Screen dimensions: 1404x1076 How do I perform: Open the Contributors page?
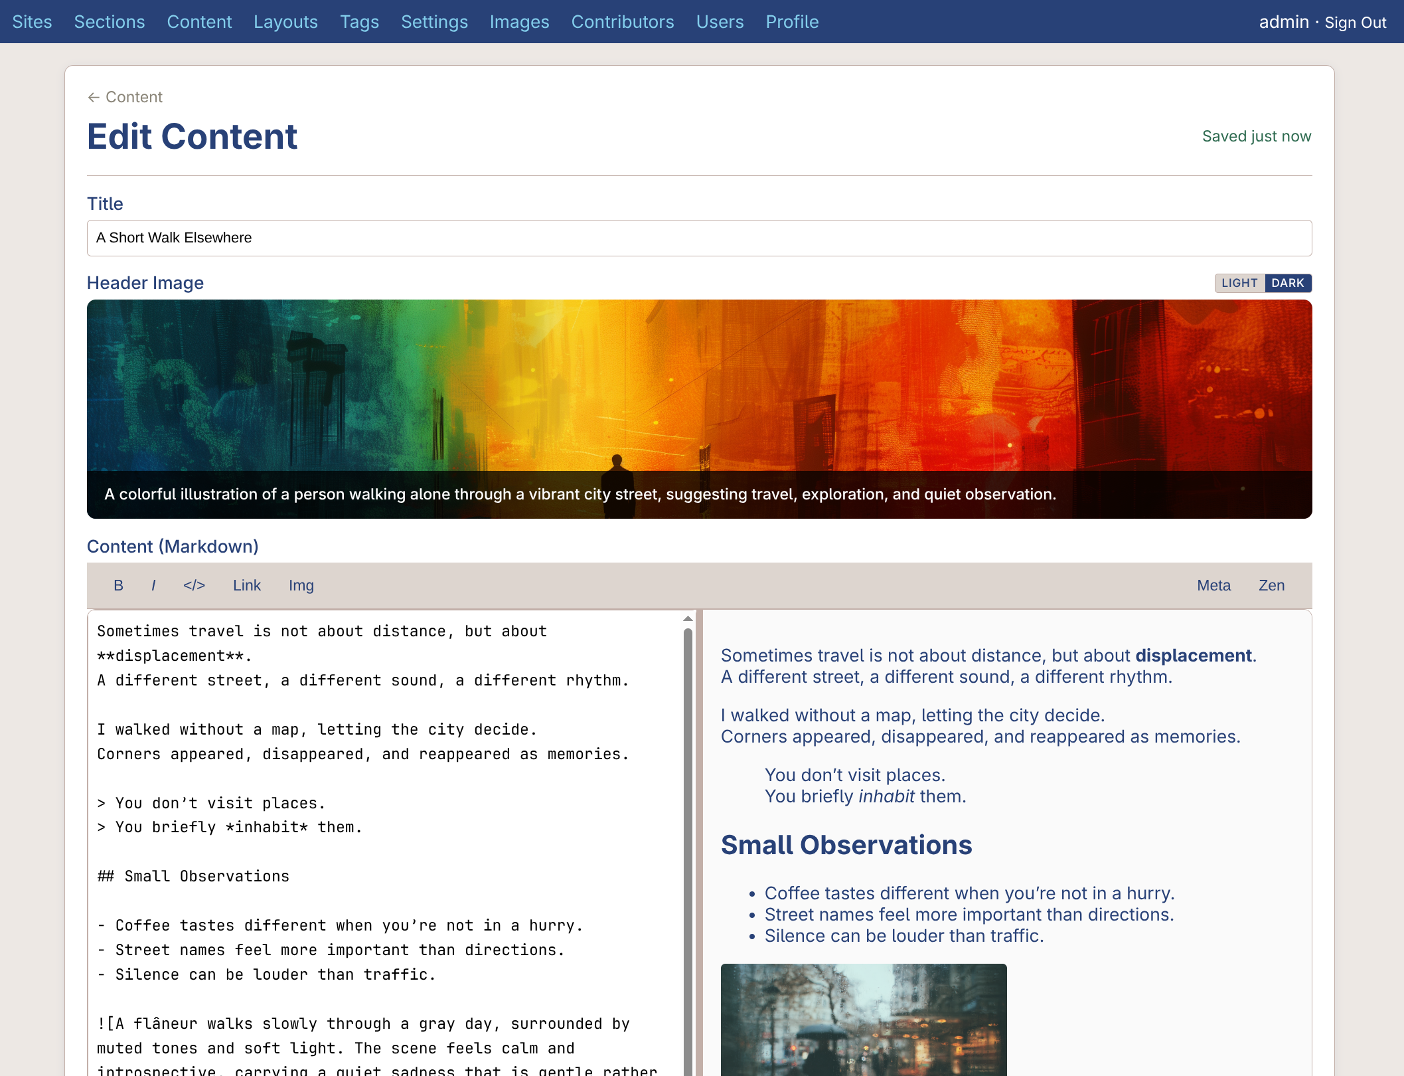622,22
